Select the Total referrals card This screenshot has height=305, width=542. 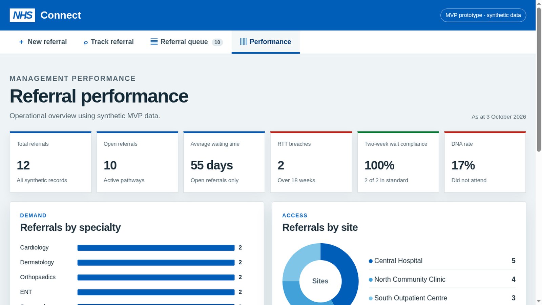click(50, 162)
